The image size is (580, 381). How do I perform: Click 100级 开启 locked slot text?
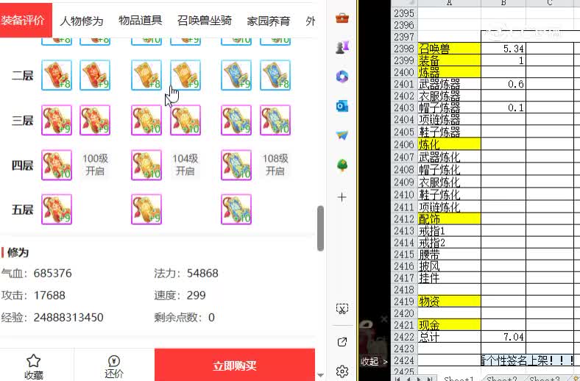95,165
